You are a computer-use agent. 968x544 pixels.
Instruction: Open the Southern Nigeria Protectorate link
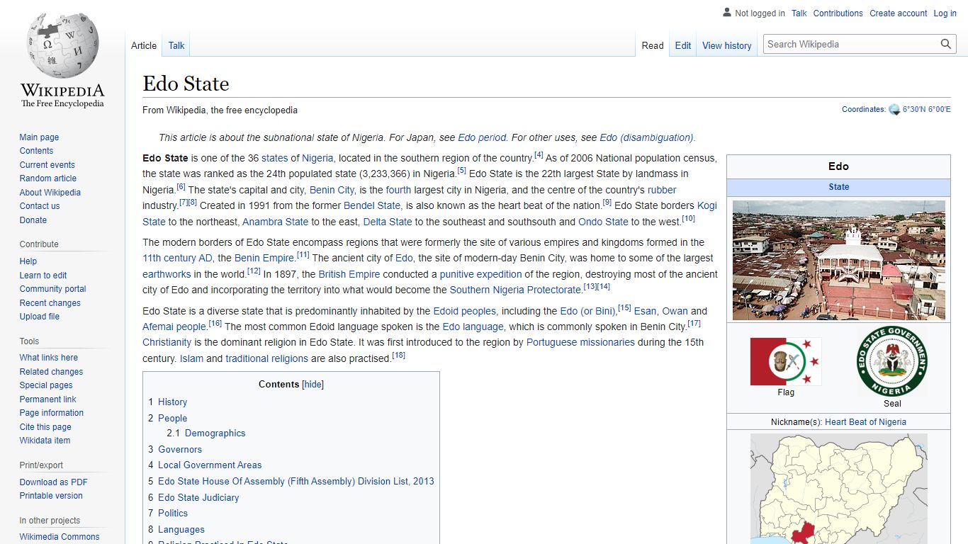tap(516, 290)
